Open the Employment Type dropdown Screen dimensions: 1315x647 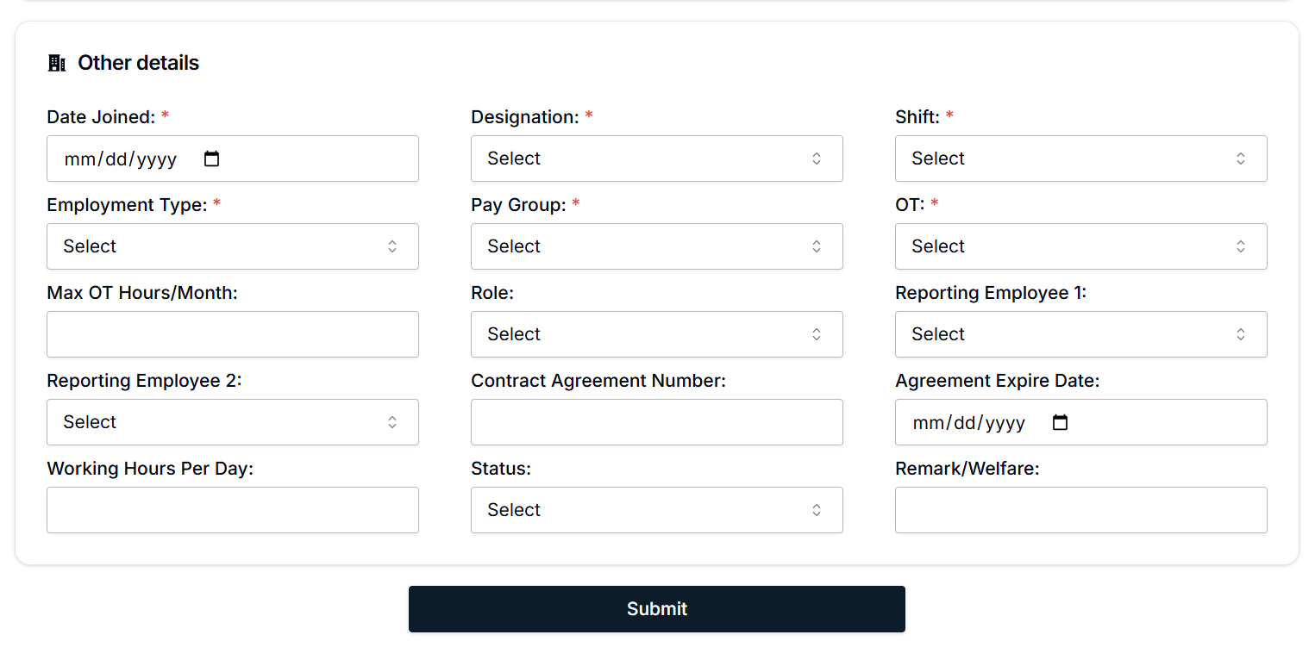[x=232, y=246]
